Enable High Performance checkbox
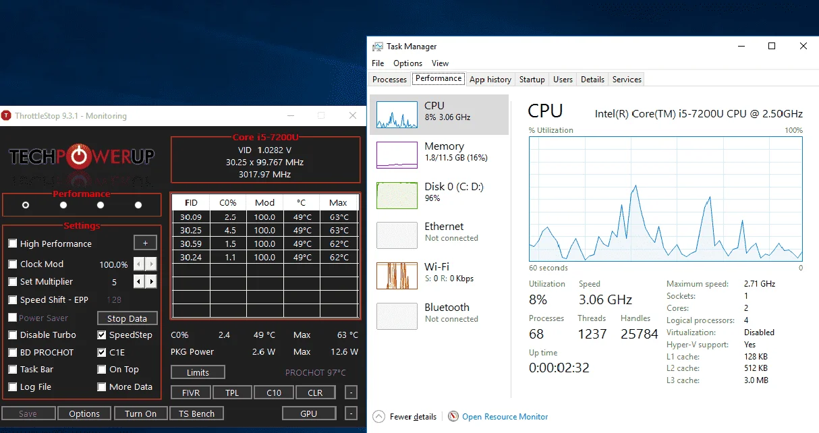The image size is (819, 433). [13, 243]
